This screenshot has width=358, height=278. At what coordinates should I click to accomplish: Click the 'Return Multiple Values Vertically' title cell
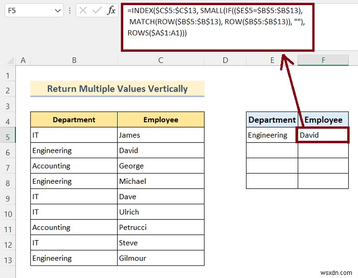pyautogui.click(x=117, y=89)
